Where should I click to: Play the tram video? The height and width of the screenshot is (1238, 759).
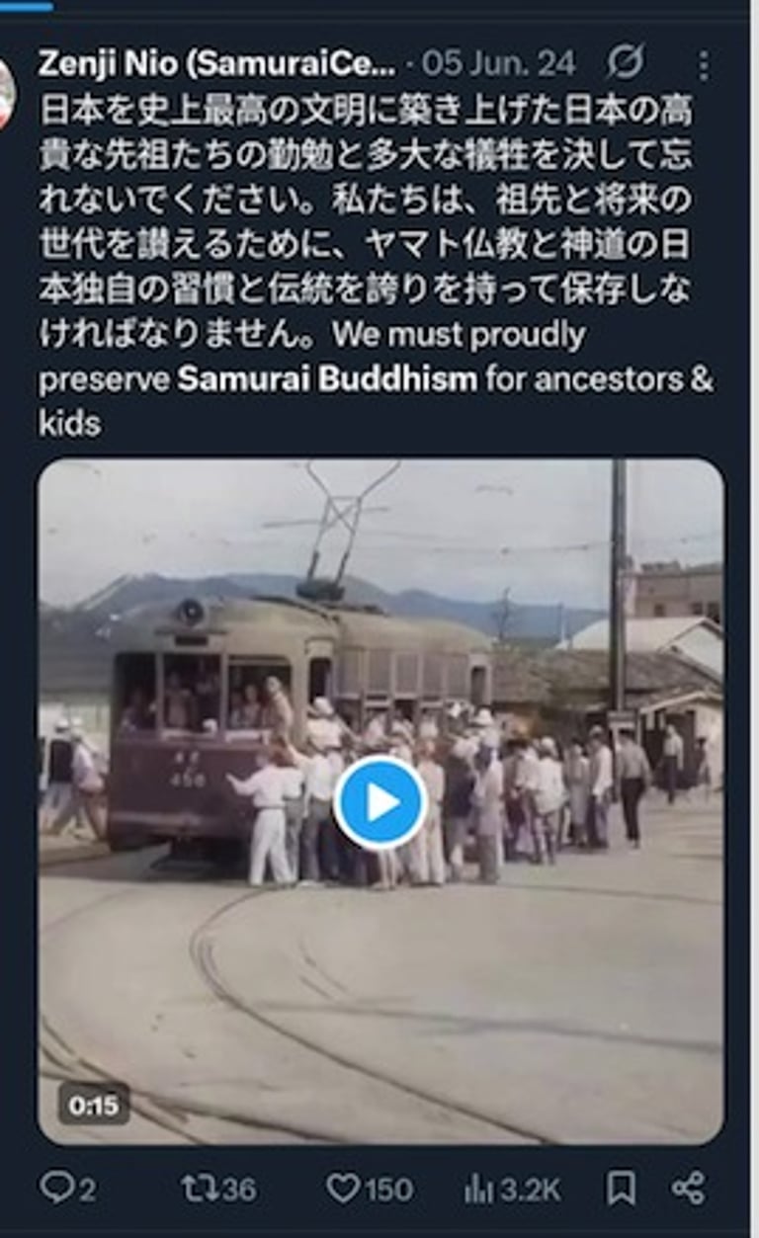[379, 803]
